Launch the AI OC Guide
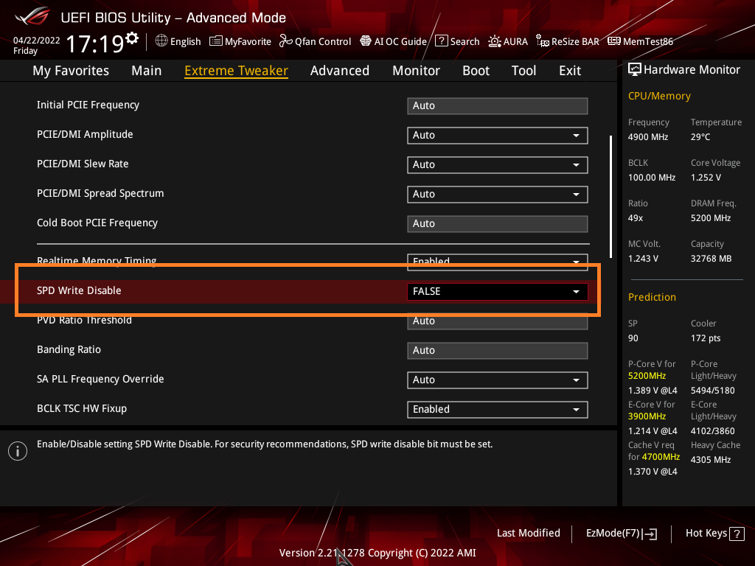Screen dimensions: 755x566 pyautogui.click(x=393, y=41)
